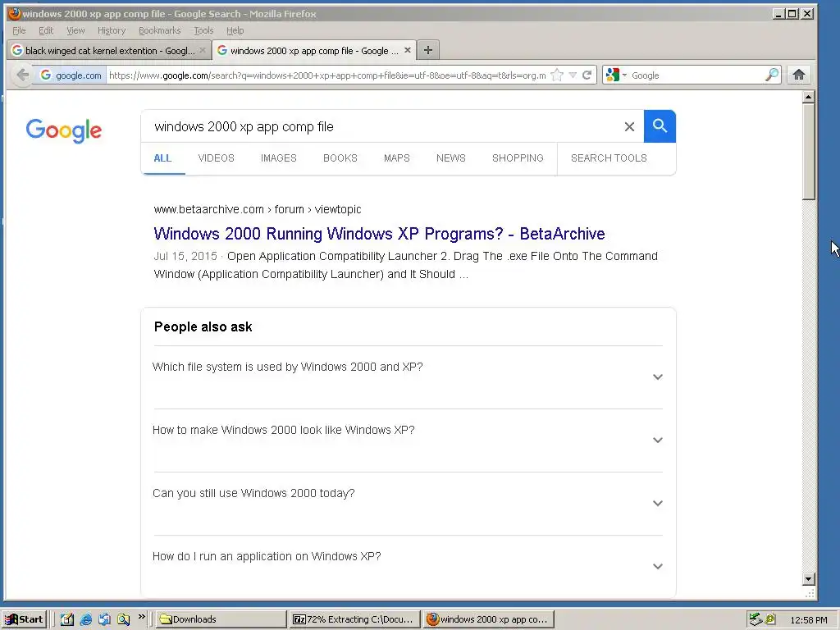
Task: Select the ALL results tab
Action: point(162,158)
